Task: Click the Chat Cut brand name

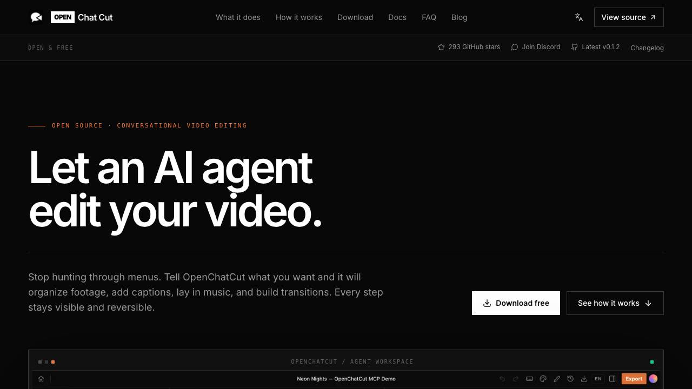Action: tap(95, 17)
